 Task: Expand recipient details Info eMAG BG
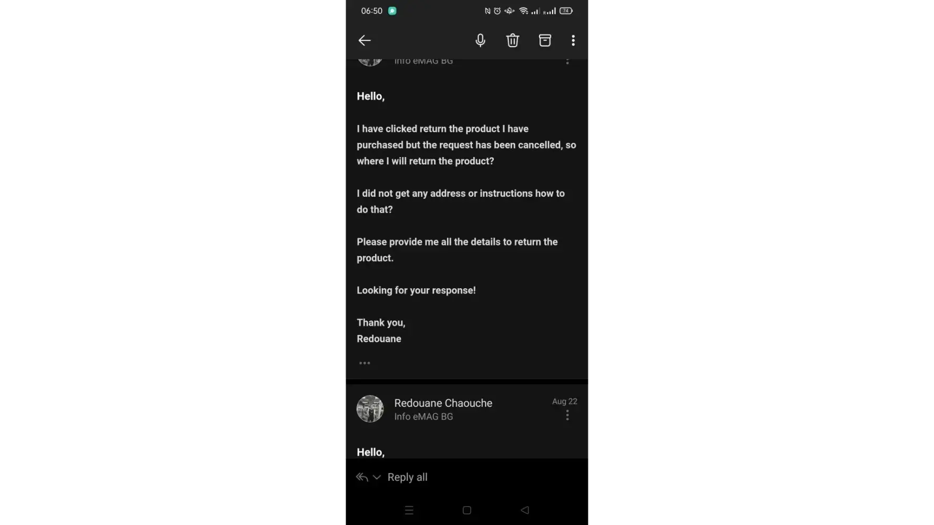[x=423, y=416]
